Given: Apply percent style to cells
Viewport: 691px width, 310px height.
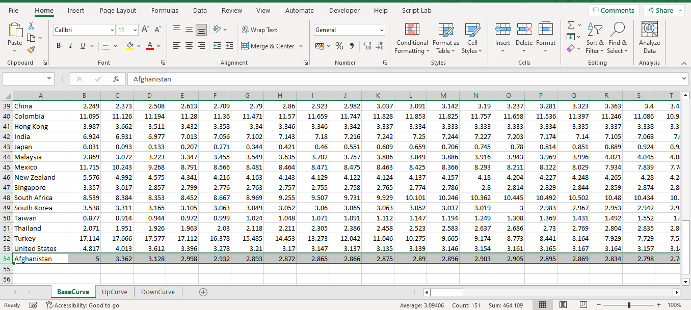Looking at the screenshot, I should (x=339, y=46).
